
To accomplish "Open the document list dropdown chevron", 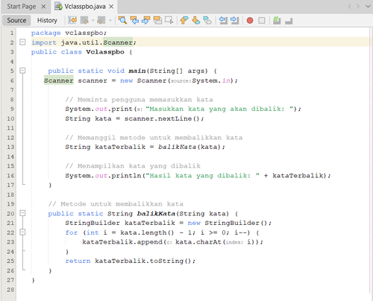I will tap(368, 6).
